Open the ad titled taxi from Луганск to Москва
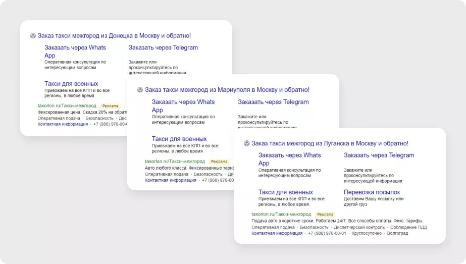The image size is (466, 264). 330,143
